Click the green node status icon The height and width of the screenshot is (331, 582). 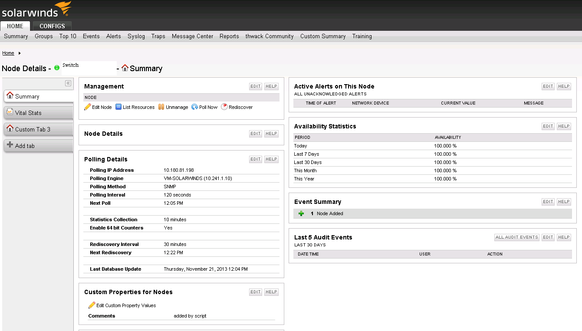(57, 68)
